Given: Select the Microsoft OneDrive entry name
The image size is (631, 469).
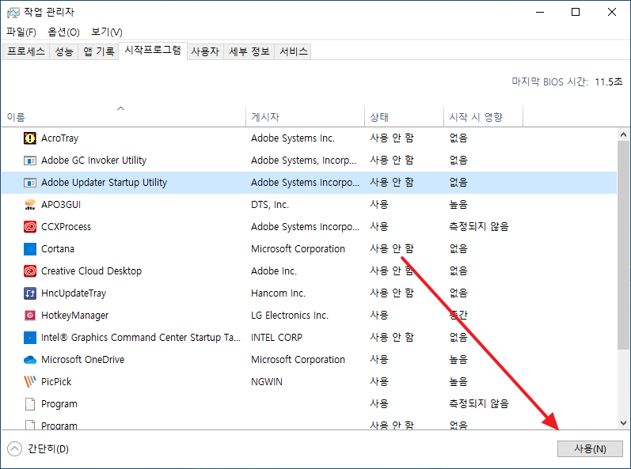Looking at the screenshot, I should 82,360.
